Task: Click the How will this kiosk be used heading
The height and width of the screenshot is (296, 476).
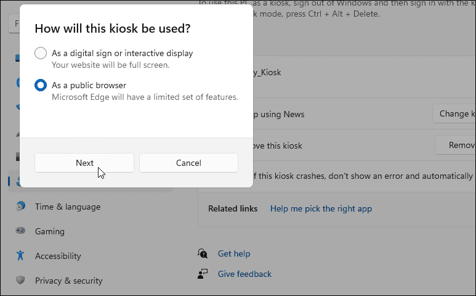Action: tap(112, 28)
